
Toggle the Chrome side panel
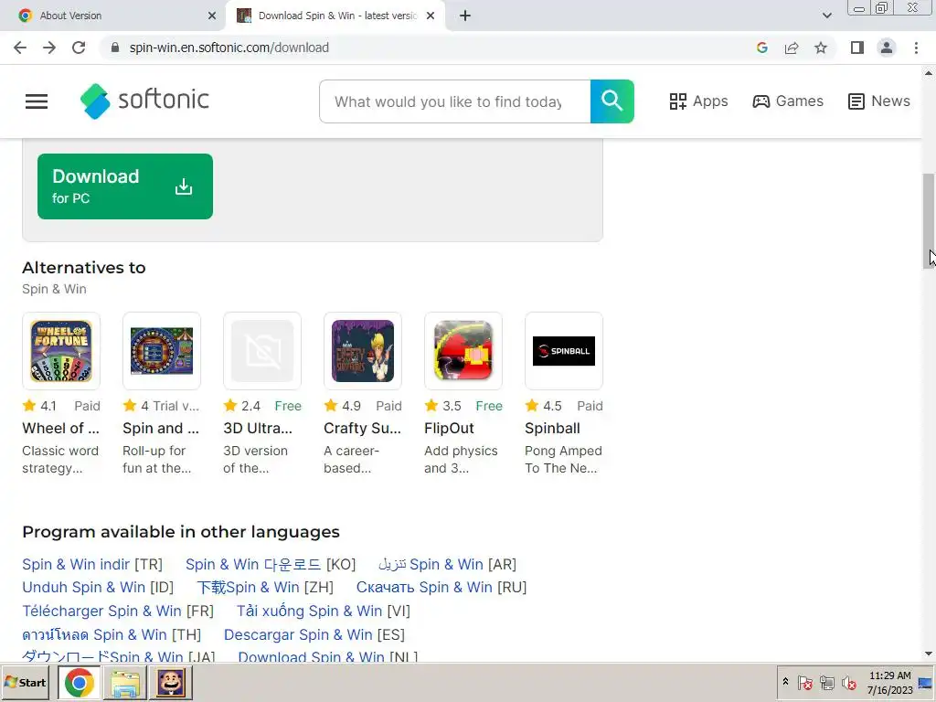(857, 48)
